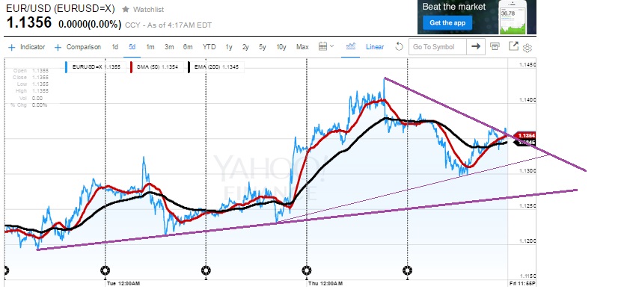Change chart type via line chart icon
This screenshot has height=298, width=630.
pyautogui.click(x=351, y=46)
